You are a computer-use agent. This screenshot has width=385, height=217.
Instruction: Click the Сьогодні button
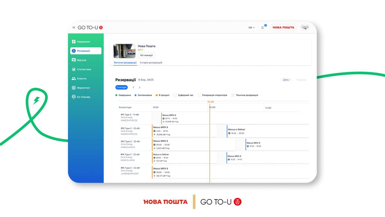pyautogui.click(x=122, y=87)
